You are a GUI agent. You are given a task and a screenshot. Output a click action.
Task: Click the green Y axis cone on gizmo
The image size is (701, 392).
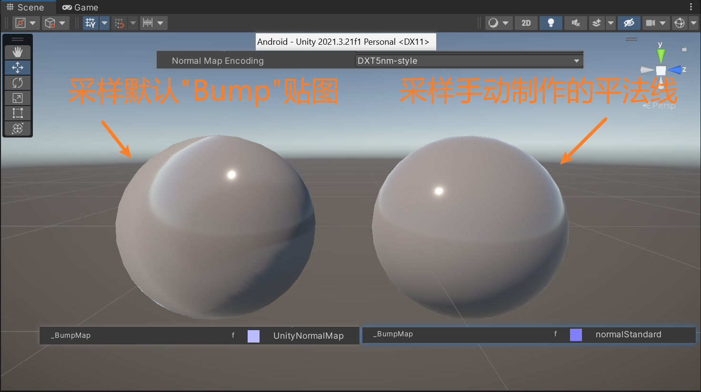point(661,55)
